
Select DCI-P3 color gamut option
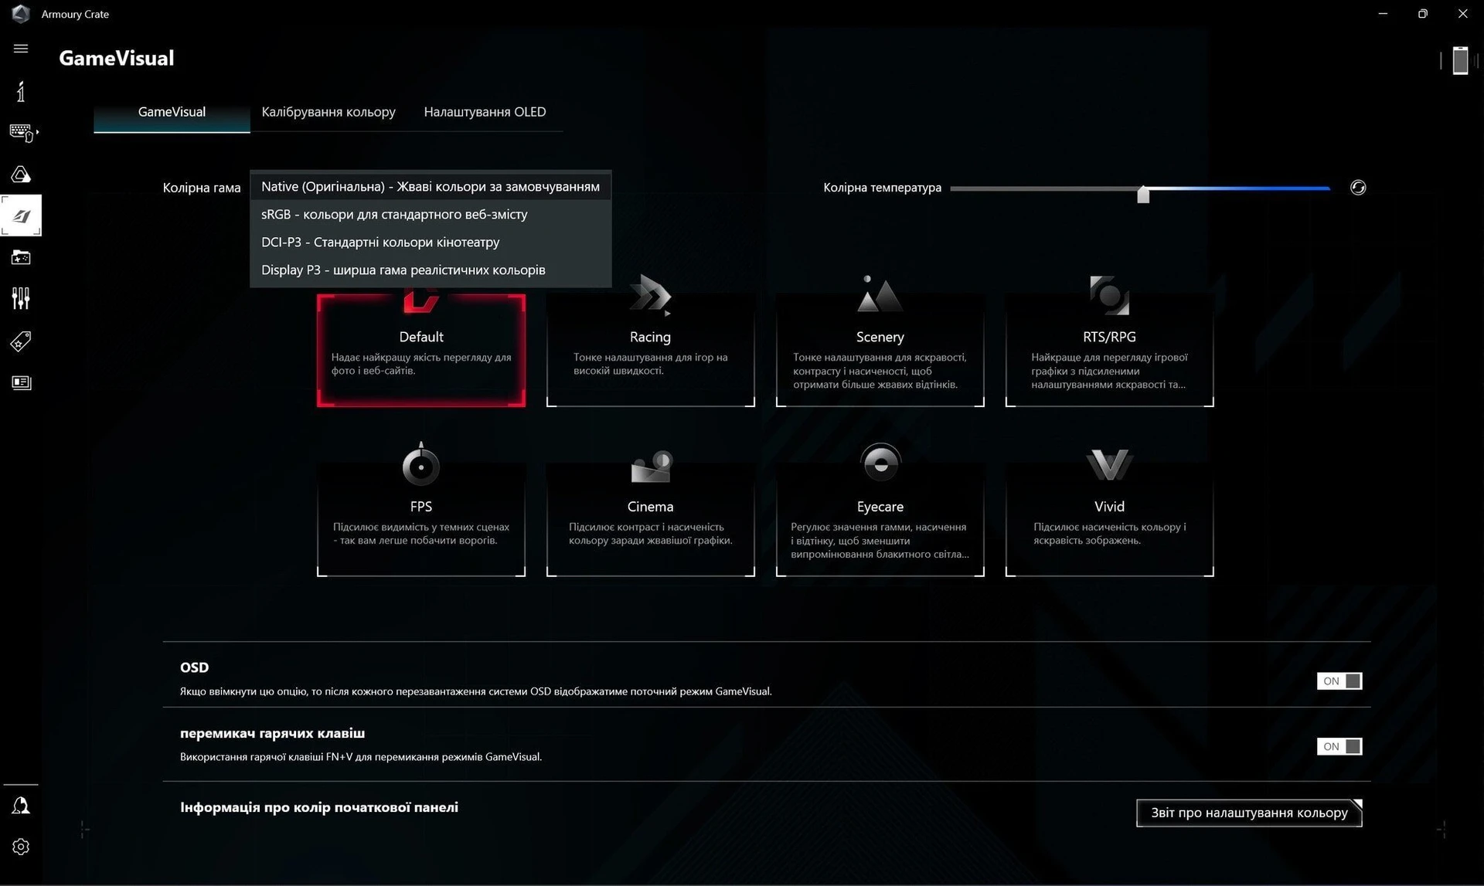coord(431,242)
